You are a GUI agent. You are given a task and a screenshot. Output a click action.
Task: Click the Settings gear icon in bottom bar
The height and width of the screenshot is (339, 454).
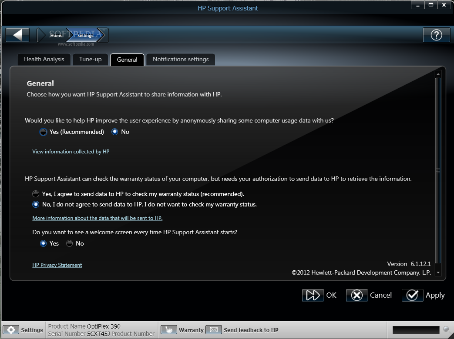[x=11, y=330]
